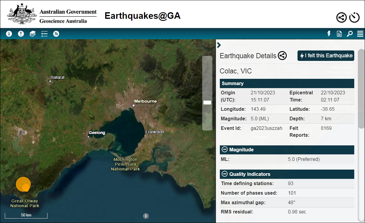Open the document report icon in toolbar
365x223 pixels.
tap(339, 34)
